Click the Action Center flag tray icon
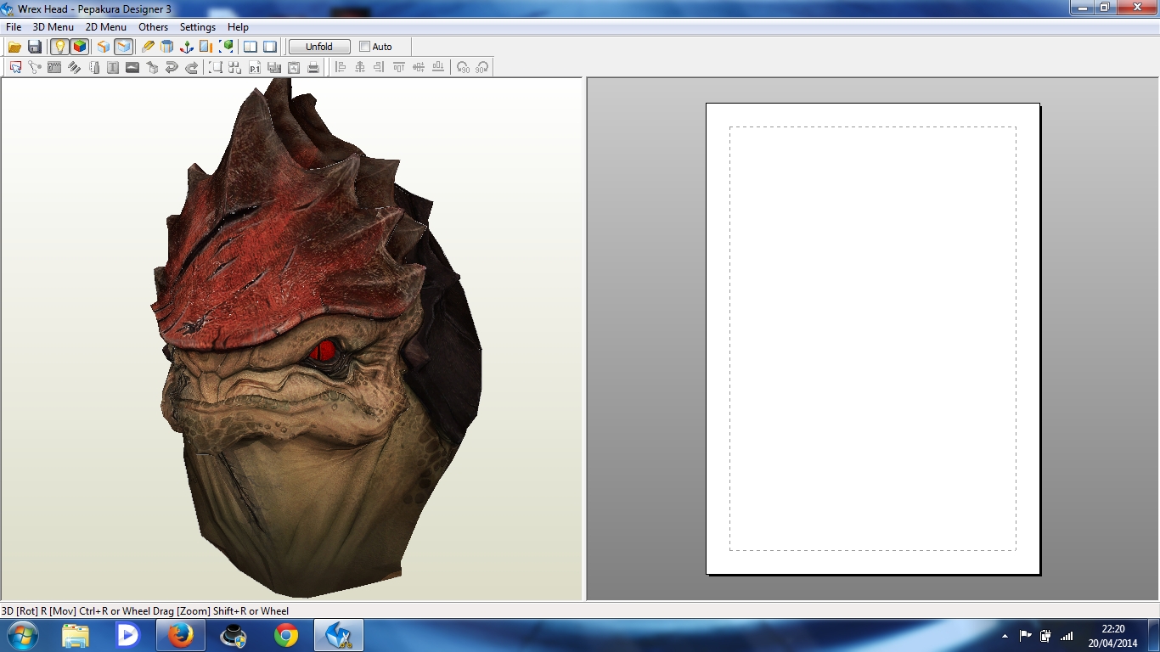1160x652 pixels. [x=1026, y=635]
